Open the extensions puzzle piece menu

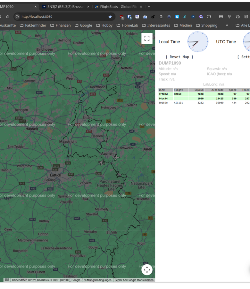(209, 17)
